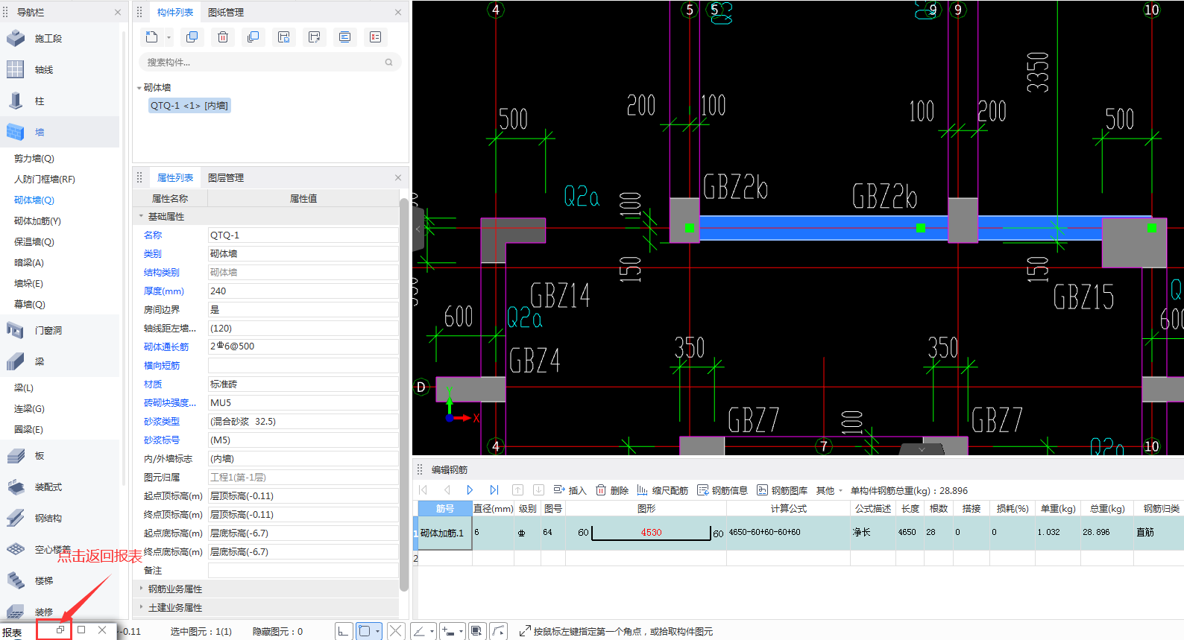Image resolution: width=1184 pixels, height=640 pixels.
Task: Open the 施工段 navigation category
Action: pyautogui.click(x=60, y=39)
